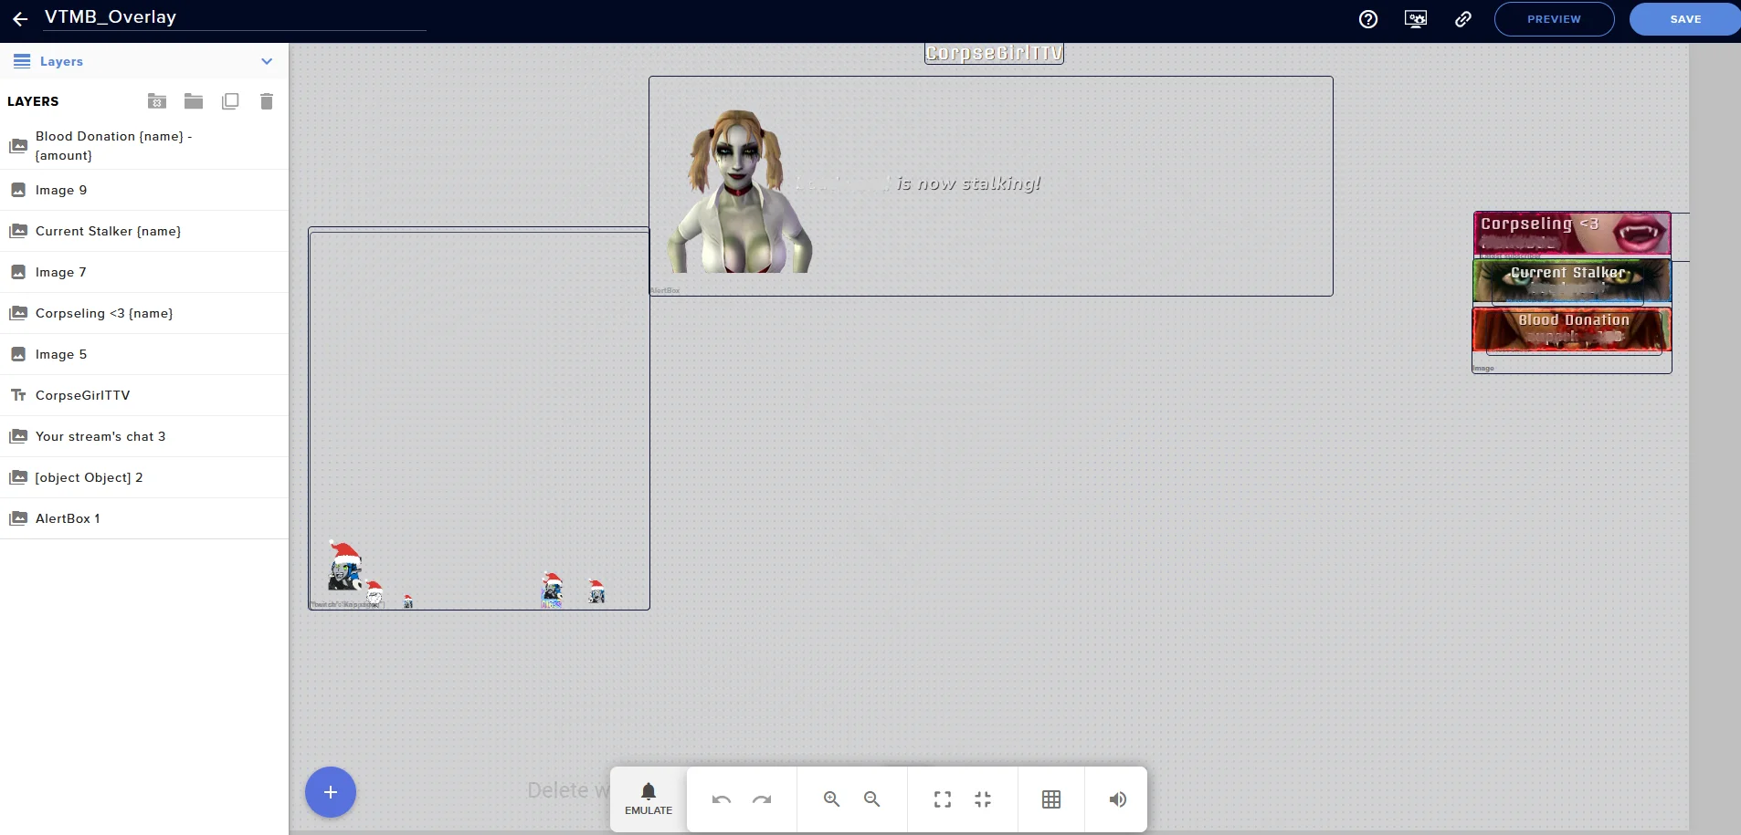
Task: Zoom in on the canvas
Action: coord(832,799)
